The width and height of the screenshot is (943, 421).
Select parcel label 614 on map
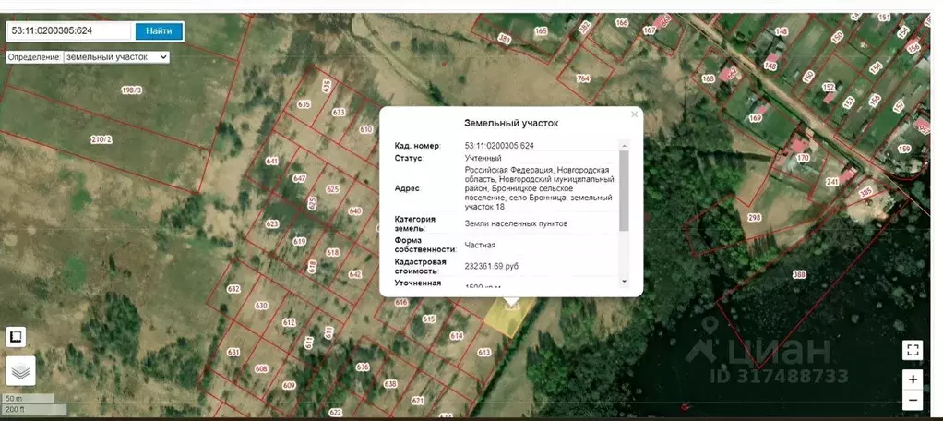pos(457,335)
